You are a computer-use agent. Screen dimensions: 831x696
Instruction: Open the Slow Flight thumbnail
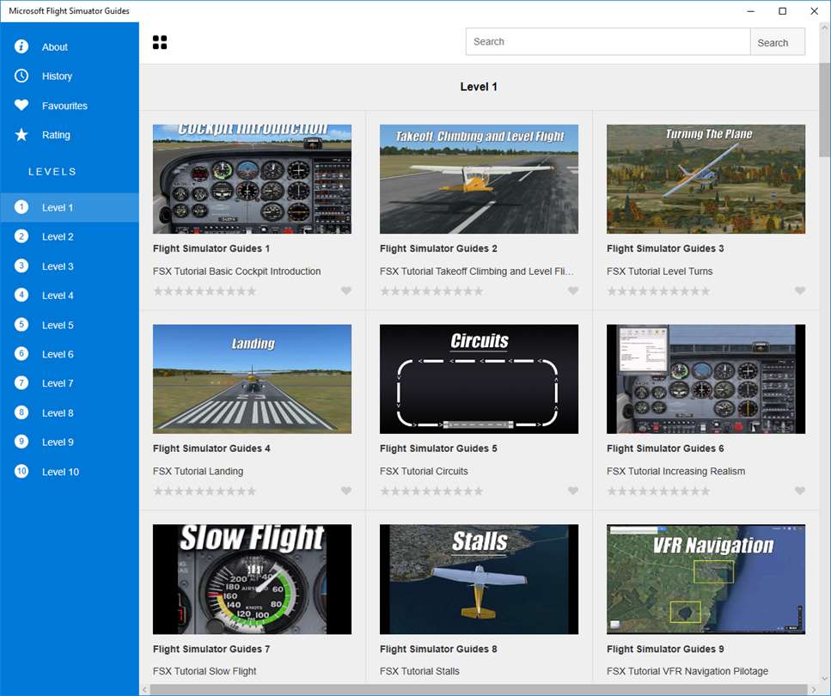click(x=252, y=579)
